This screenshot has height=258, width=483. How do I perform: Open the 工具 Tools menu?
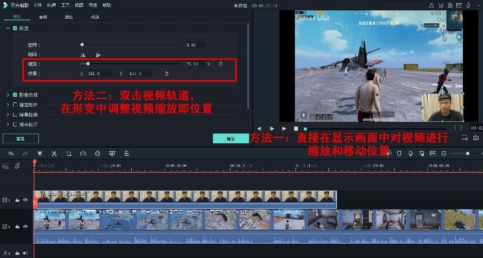coord(65,5)
